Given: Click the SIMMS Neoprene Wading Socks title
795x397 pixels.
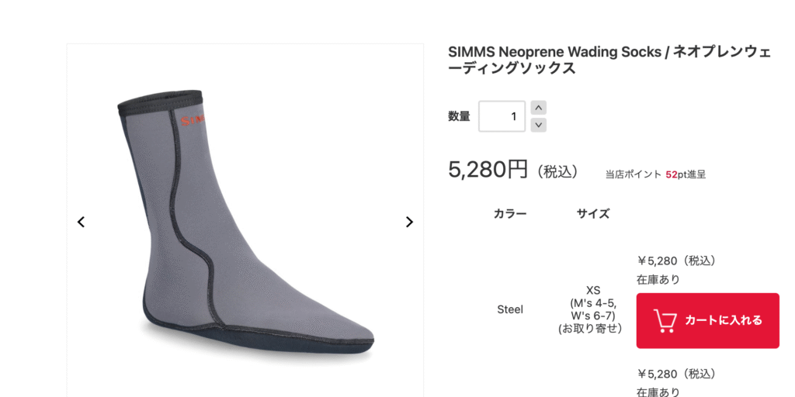Looking at the screenshot, I should (x=609, y=59).
